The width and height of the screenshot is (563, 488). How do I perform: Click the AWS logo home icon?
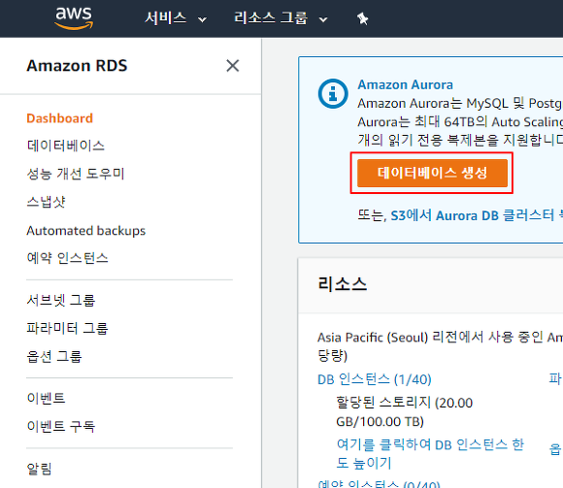coord(74,17)
